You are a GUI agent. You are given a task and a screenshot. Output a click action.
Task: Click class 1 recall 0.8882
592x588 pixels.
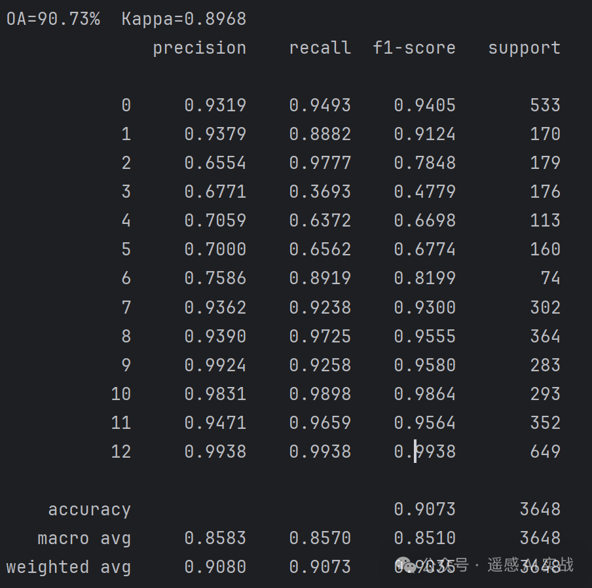pos(320,134)
